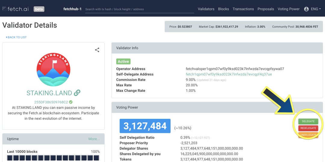The height and width of the screenshot is (162, 325).
Task: Click the 255DF386509768C2 identity link
Action: [x=51, y=102]
